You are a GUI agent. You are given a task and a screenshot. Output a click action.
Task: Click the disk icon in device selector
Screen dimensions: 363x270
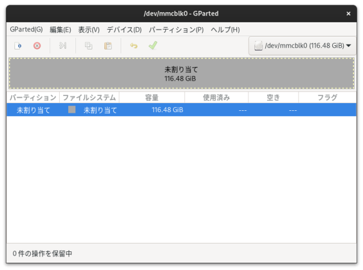258,46
